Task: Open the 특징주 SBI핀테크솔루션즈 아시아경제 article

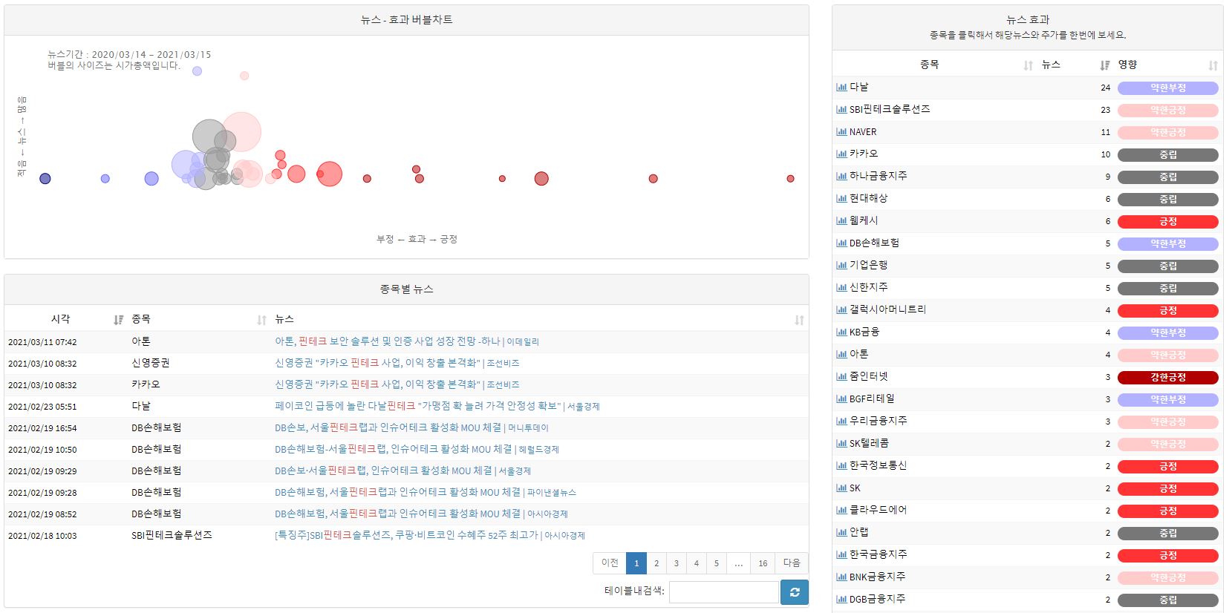Action: point(430,535)
